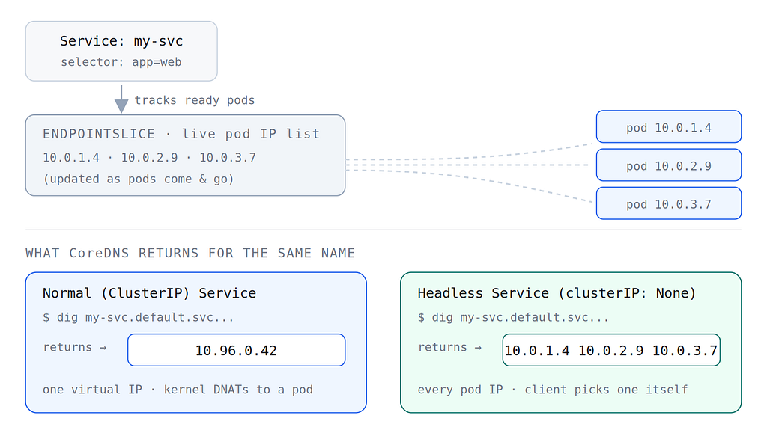Click the dig command under Normal Service

(x=139, y=317)
